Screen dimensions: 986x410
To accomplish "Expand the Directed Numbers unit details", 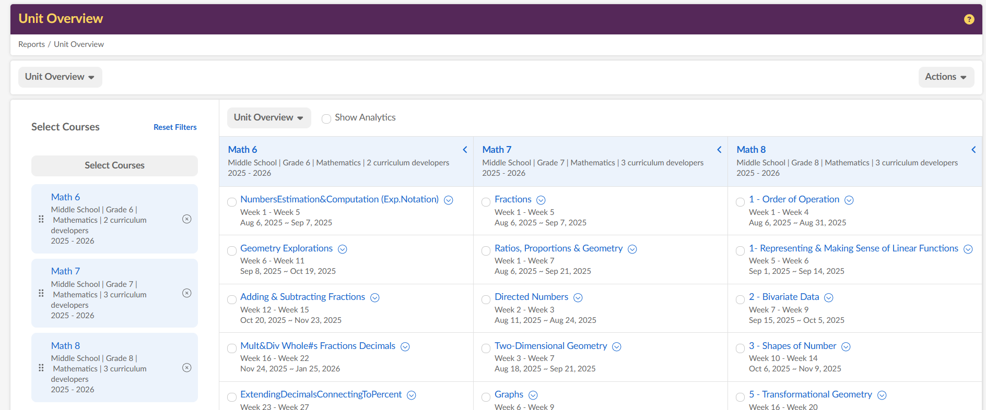I will point(578,298).
